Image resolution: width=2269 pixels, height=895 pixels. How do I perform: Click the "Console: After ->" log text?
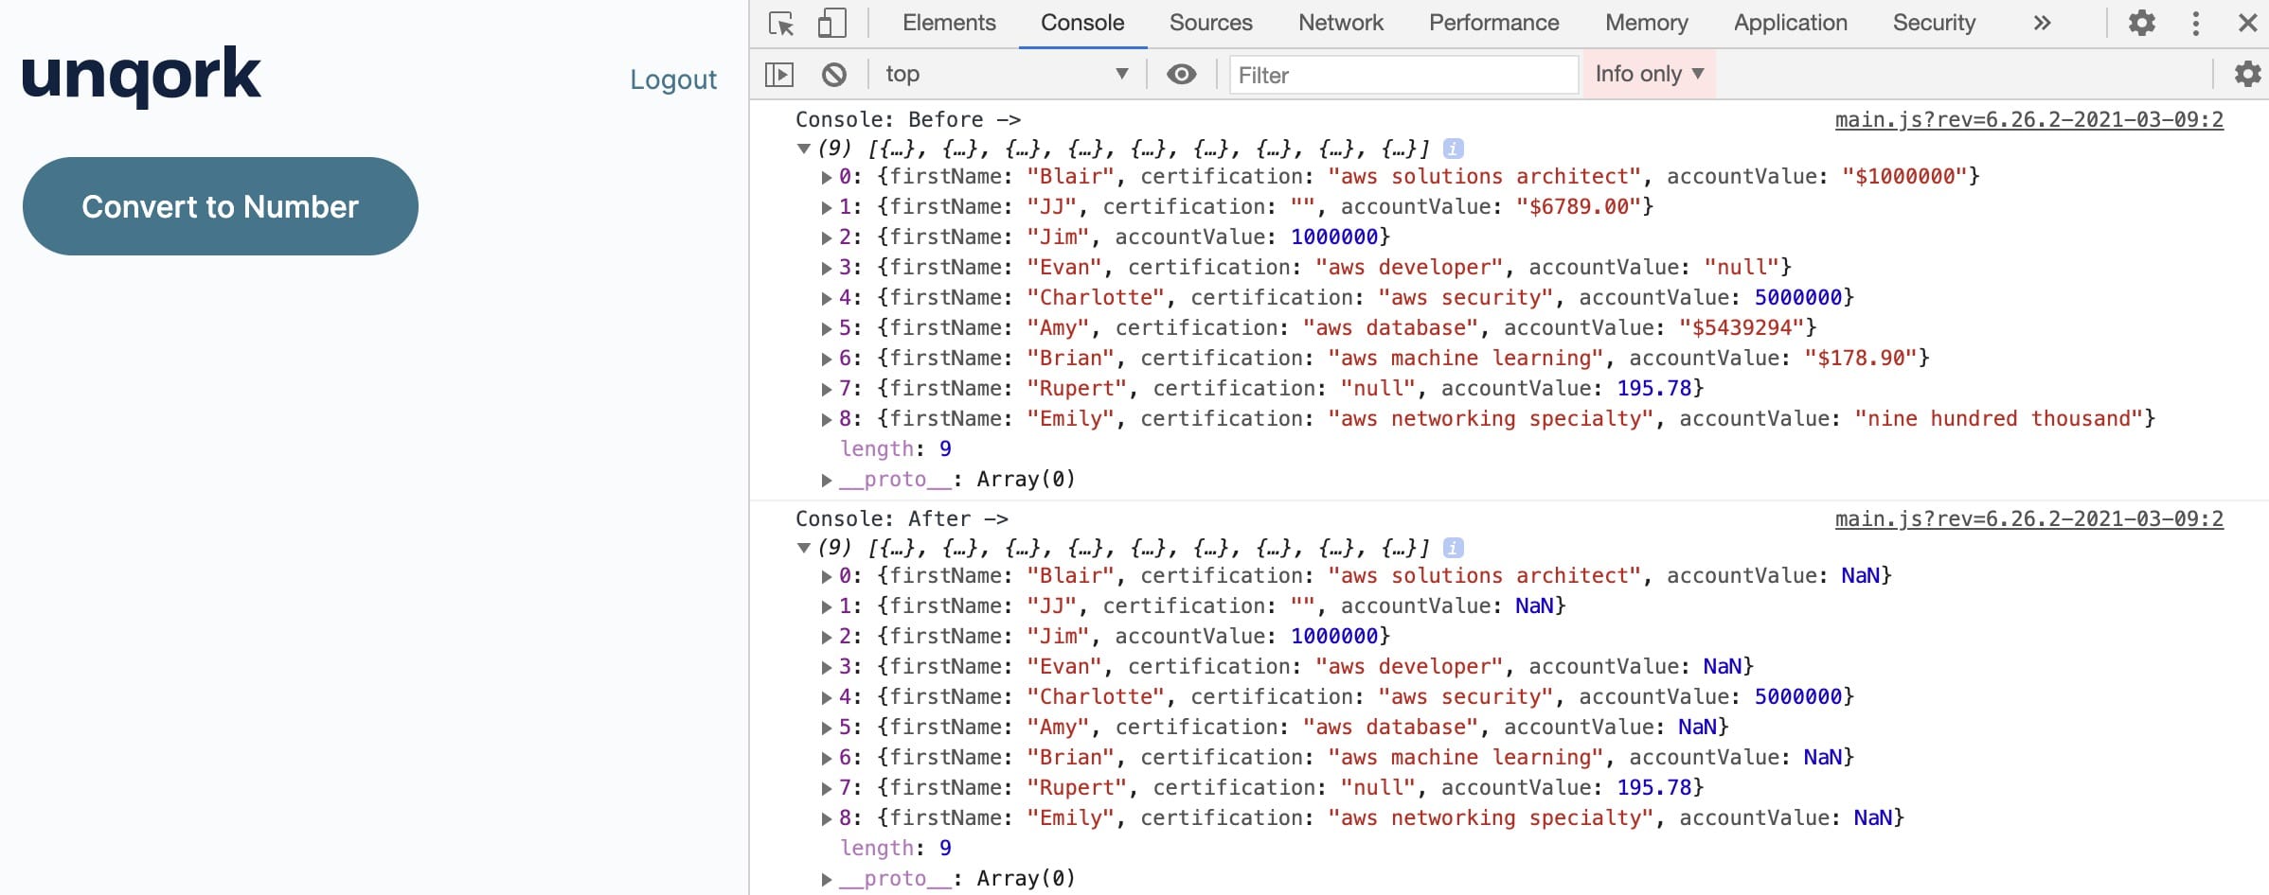(x=902, y=518)
